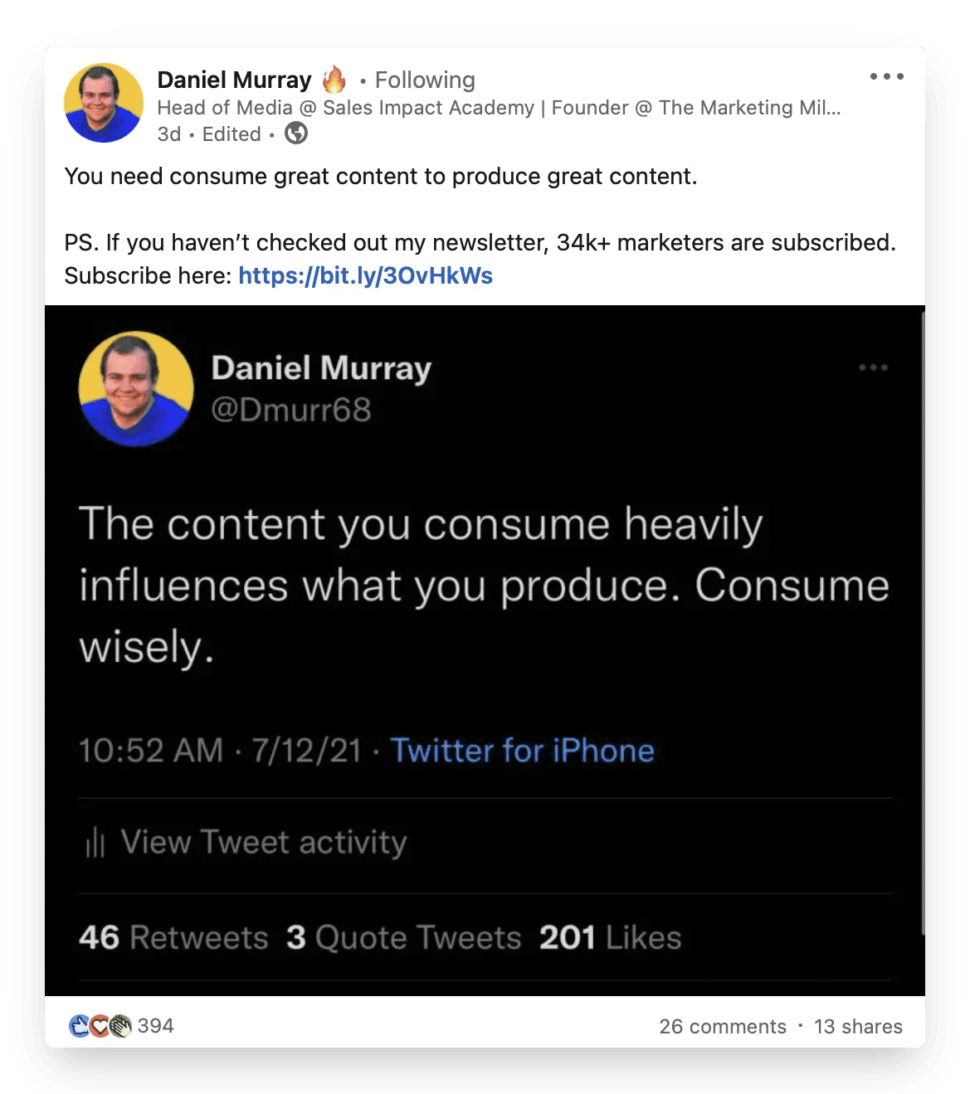Click the 394 reactions count
Viewport: 970px width, 1094px height.
pyautogui.click(x=155, y=1026)
